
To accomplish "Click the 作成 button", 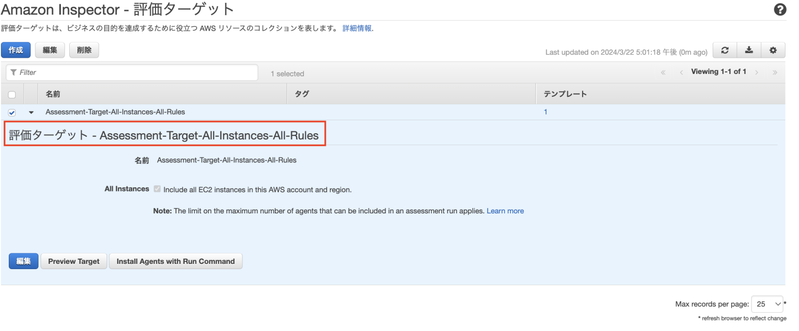I will [x=16, y=50].
